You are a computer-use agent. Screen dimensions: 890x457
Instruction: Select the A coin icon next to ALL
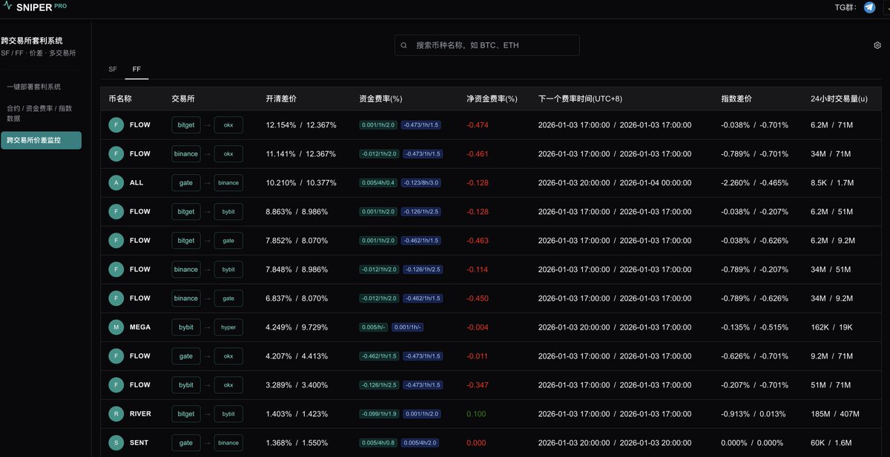pos(115,182)
